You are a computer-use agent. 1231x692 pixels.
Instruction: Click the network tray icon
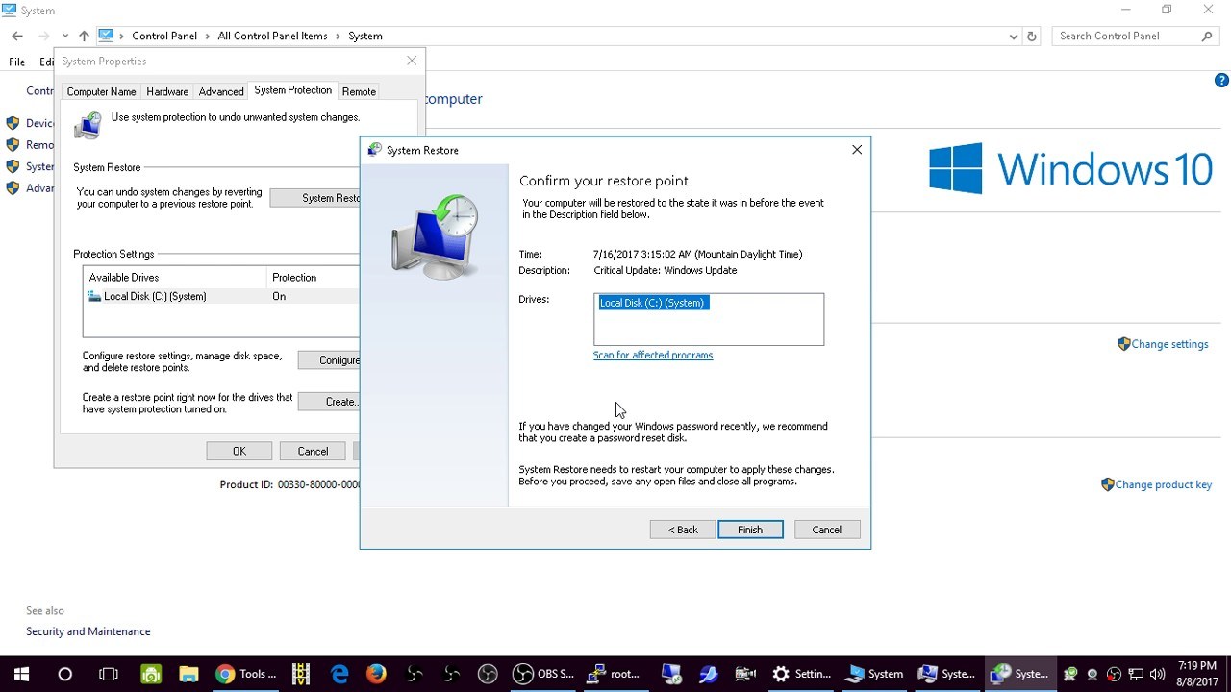[x=1136, y=674]
